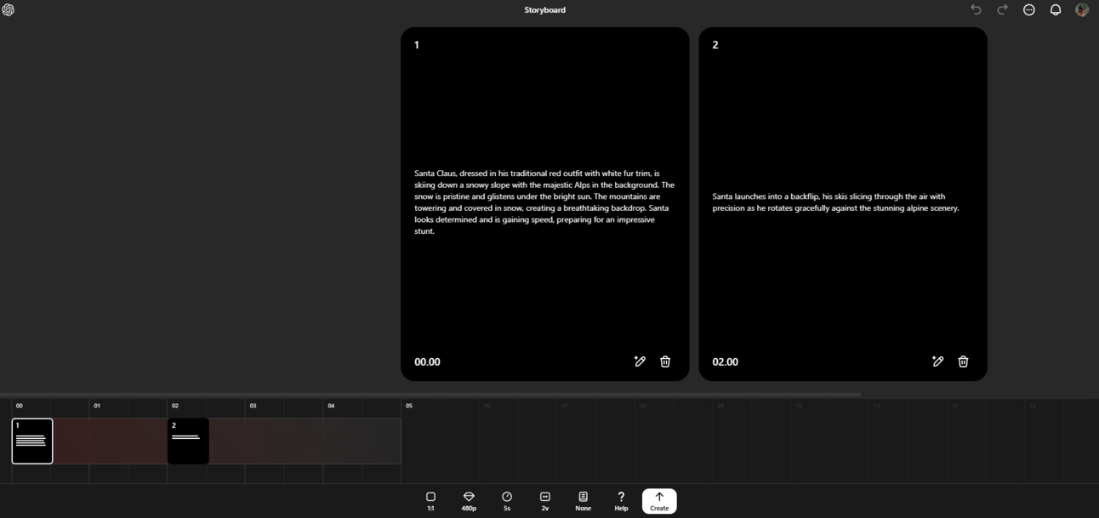Click the 05 marker on the timeline ruler
The image size is (1099, 518).
point(409,406)
